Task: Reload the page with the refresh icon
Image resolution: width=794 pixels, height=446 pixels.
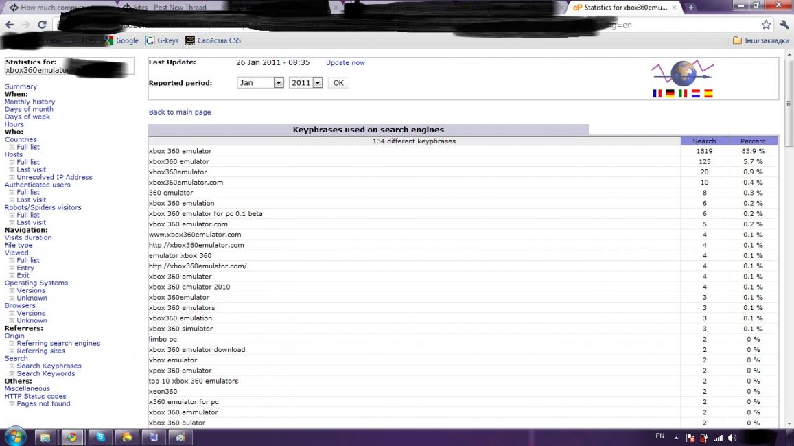Action: click(42, 24)
